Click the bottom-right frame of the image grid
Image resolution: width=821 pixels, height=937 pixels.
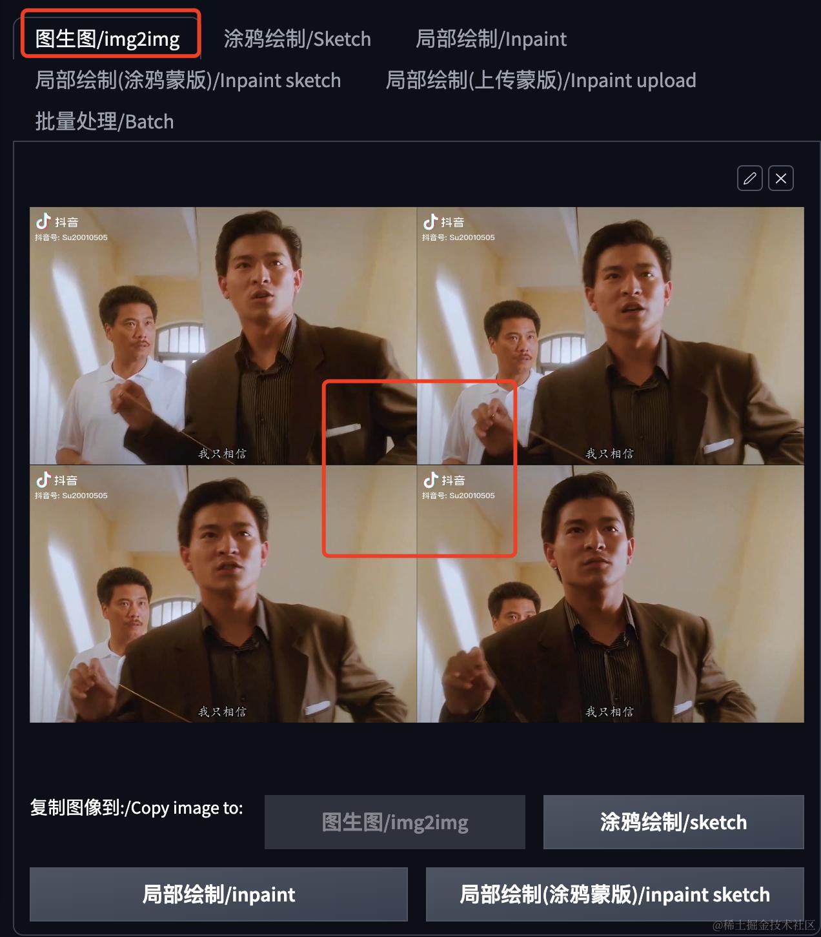(611, 594)
